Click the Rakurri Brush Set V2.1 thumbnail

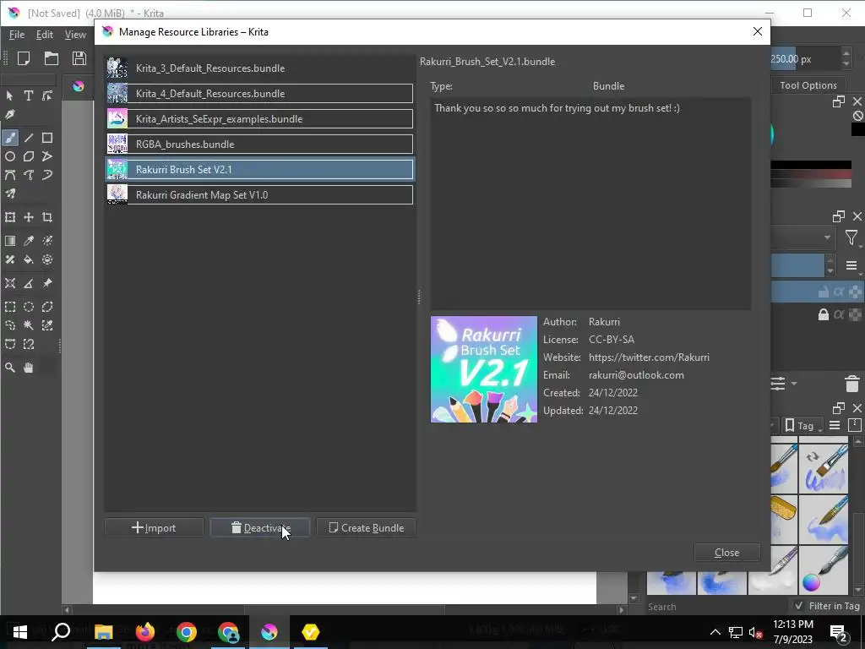click(x=484, y=369)
